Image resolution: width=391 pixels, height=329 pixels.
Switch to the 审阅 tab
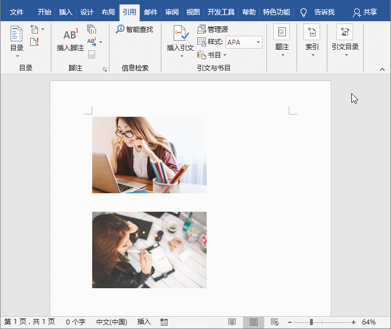pyautogui.click(x=172, y=12)
